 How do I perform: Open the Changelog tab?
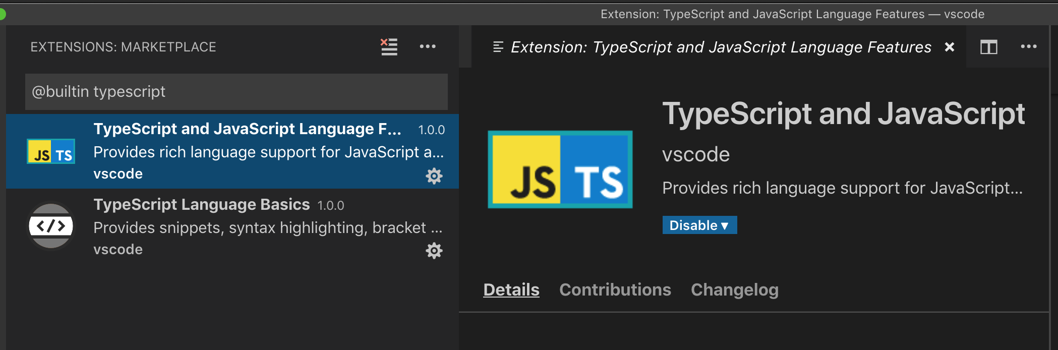click(x=734, y=290)
